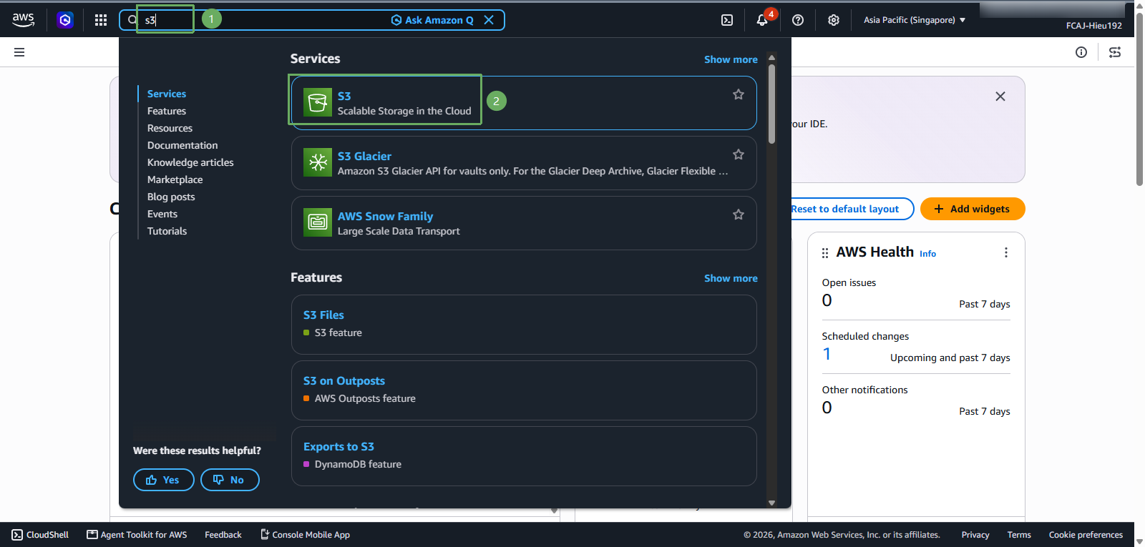
Task: Click the S3 Glacier snowflake icon
Action: (318, 163)
